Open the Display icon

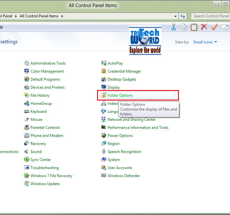104,87
